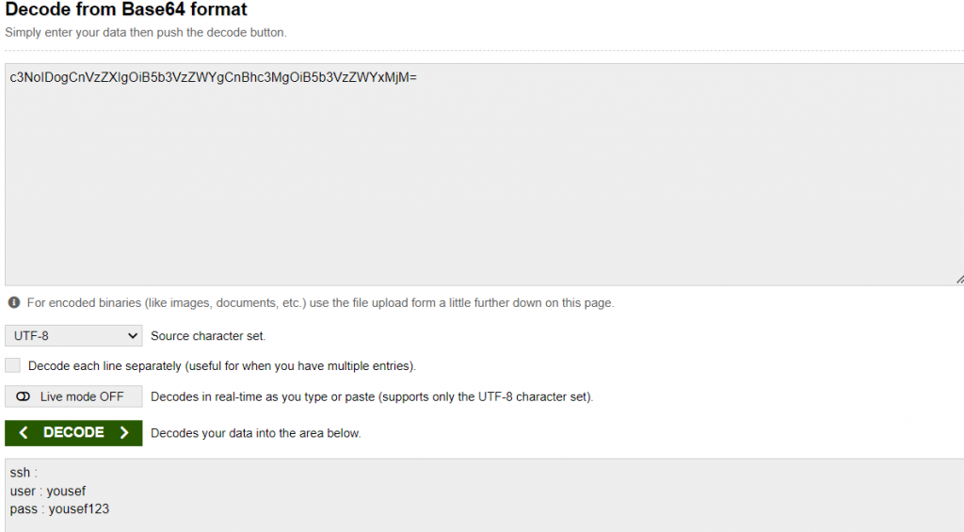Open the UTF-8 character set dropdown
The image size is (964, 532).
(73, 335)
